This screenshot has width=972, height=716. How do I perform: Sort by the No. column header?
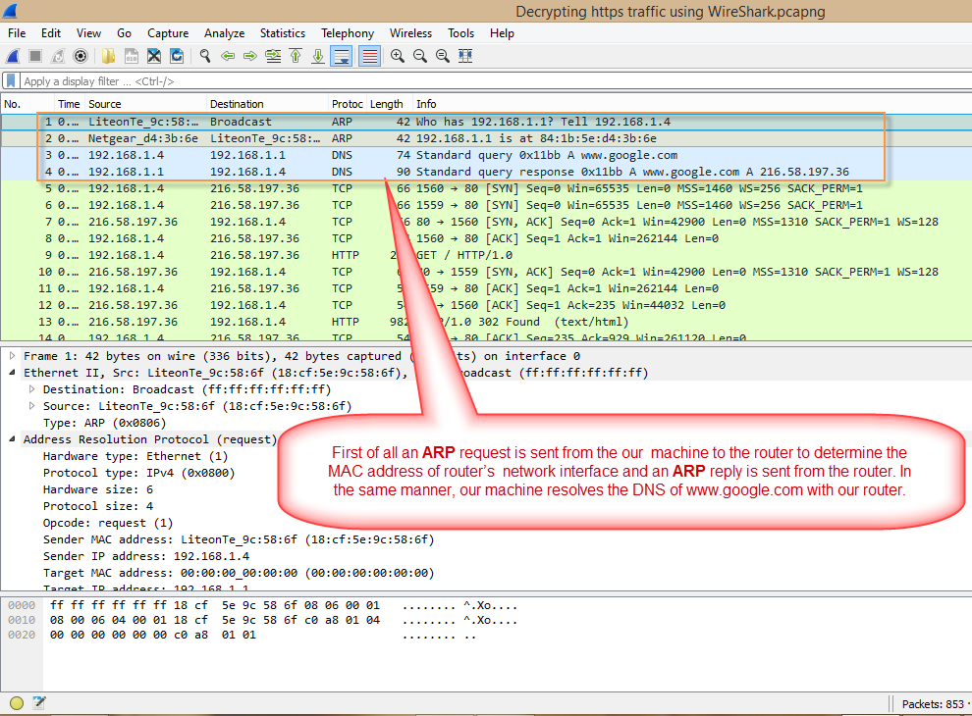27,104
